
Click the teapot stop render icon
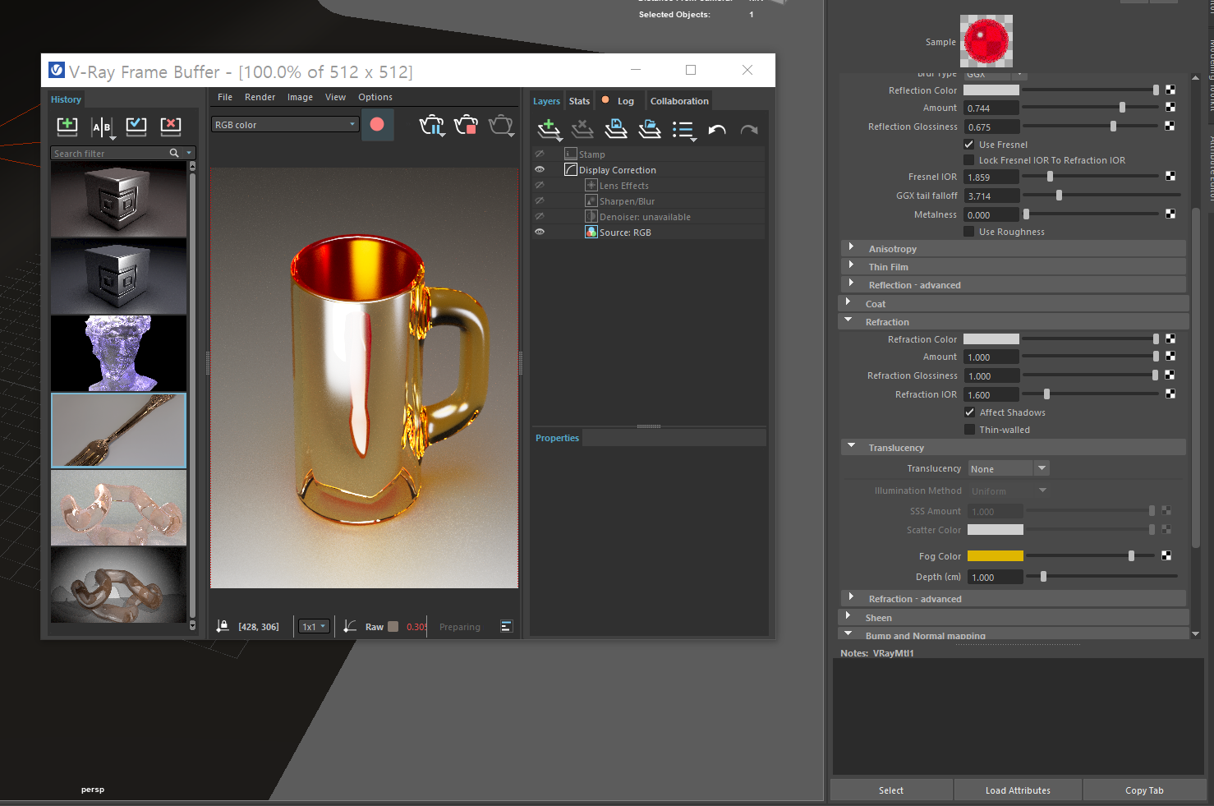(466, 125)
